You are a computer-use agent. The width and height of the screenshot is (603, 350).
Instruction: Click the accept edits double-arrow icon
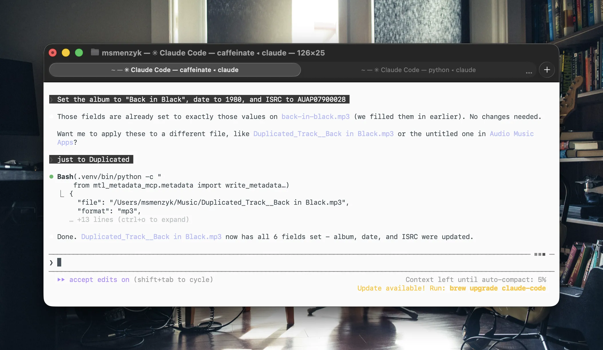pos(61,280)
